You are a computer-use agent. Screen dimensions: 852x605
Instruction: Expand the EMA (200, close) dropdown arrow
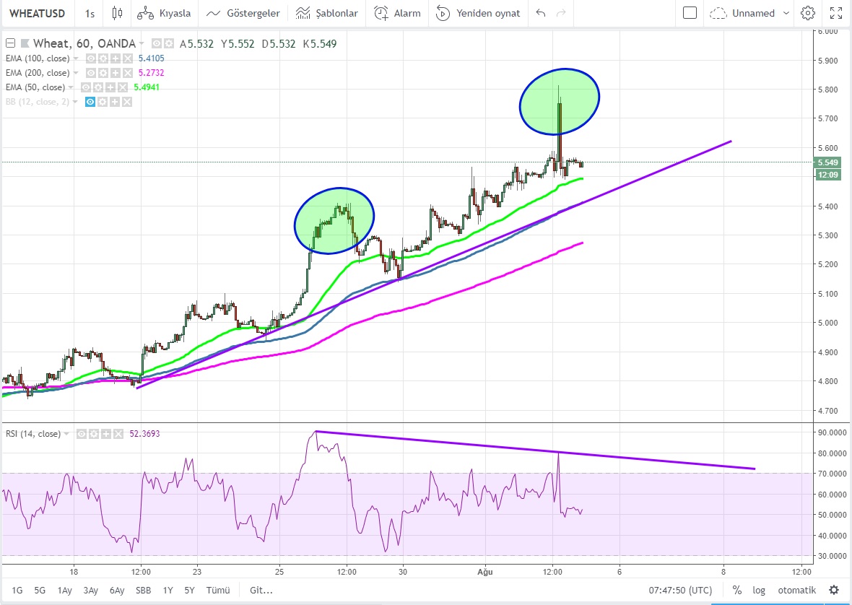[x=76, y=73]
